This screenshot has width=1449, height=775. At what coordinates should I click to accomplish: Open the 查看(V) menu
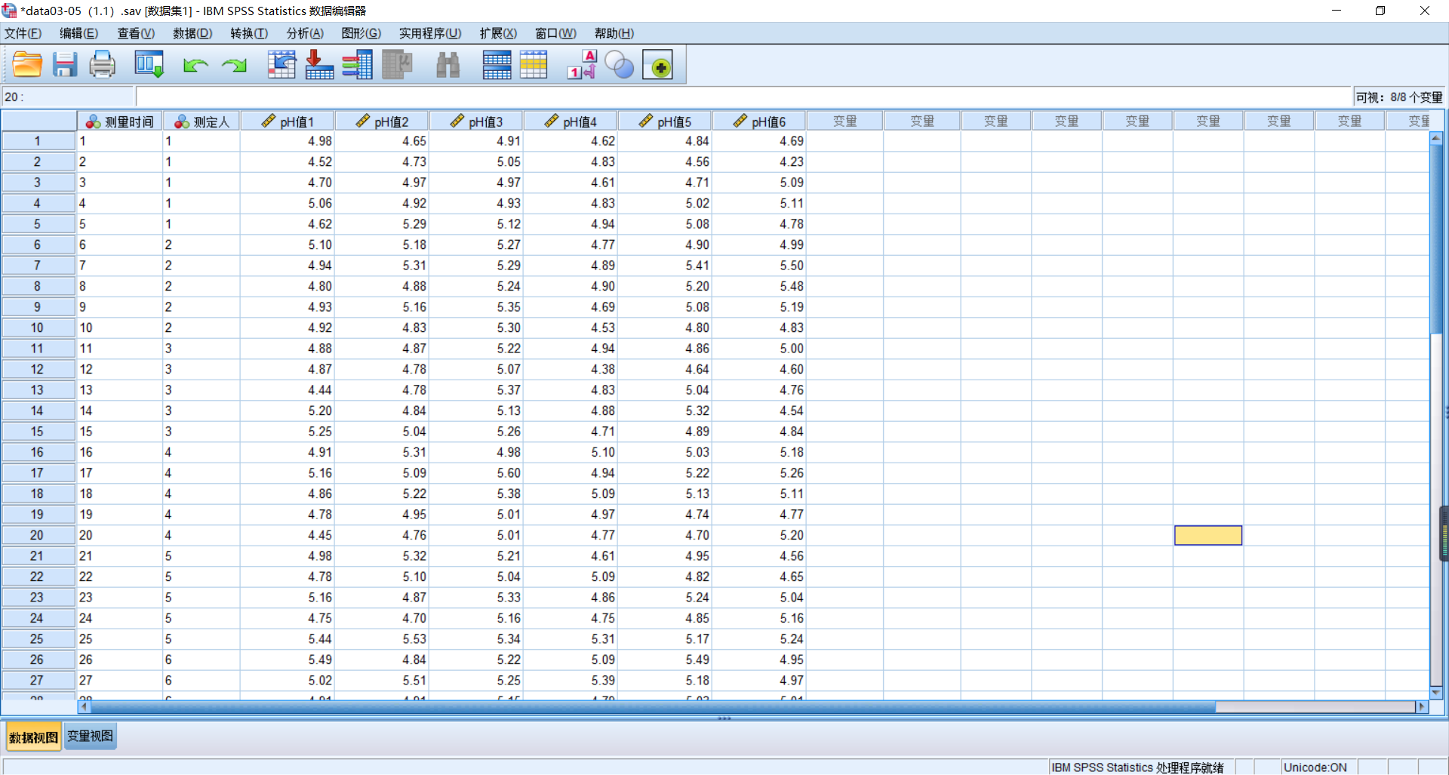[136, 33]
